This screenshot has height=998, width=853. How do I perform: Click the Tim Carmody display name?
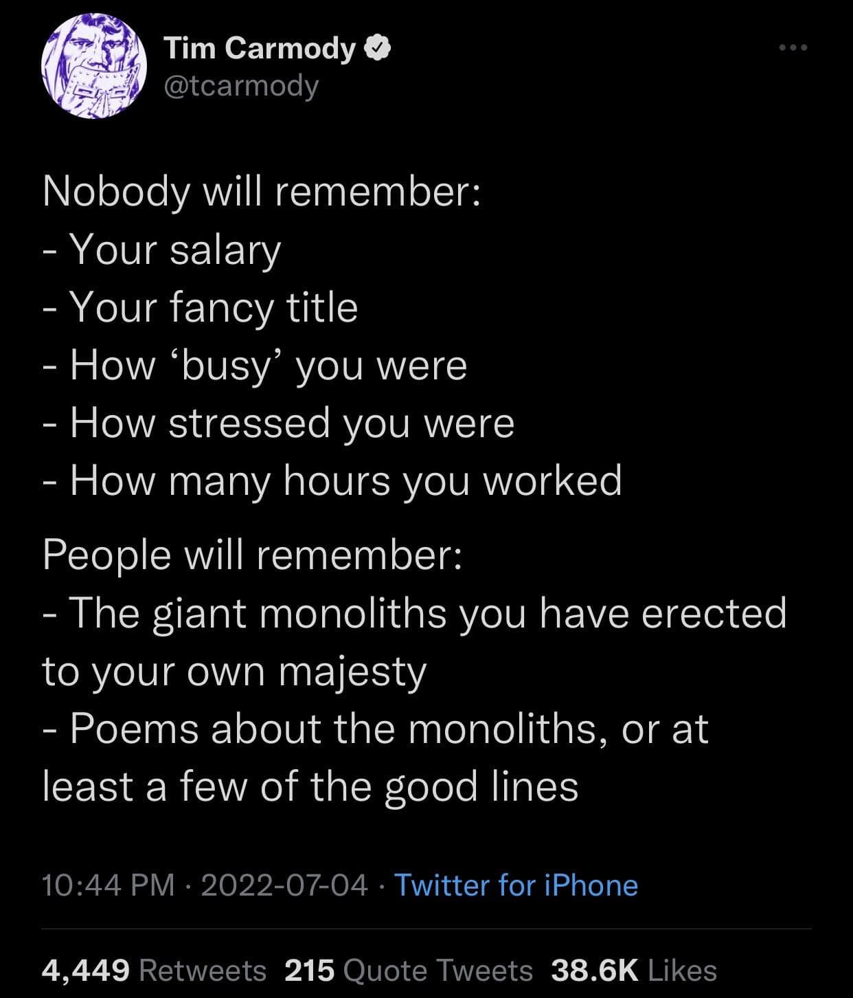[260, 47]
